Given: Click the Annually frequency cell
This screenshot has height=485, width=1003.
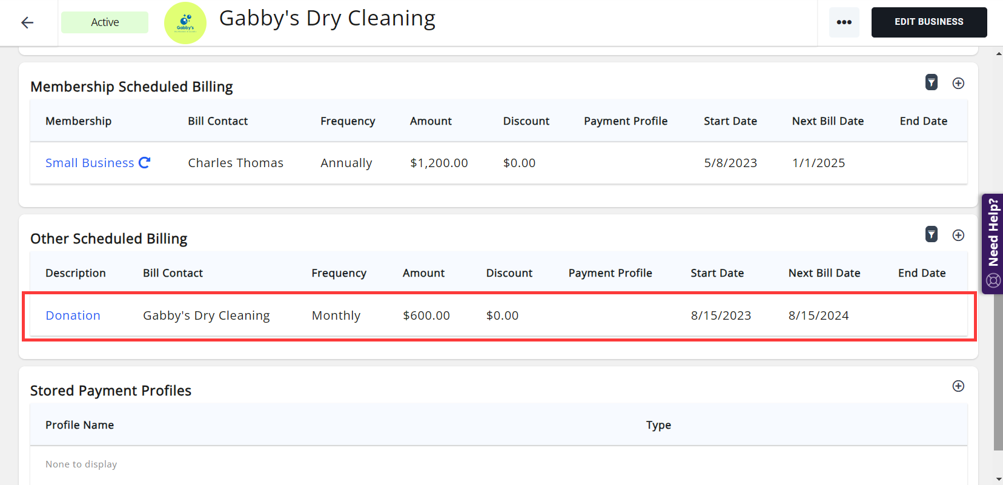Looking at the screenshot, I should pos(346,163).
